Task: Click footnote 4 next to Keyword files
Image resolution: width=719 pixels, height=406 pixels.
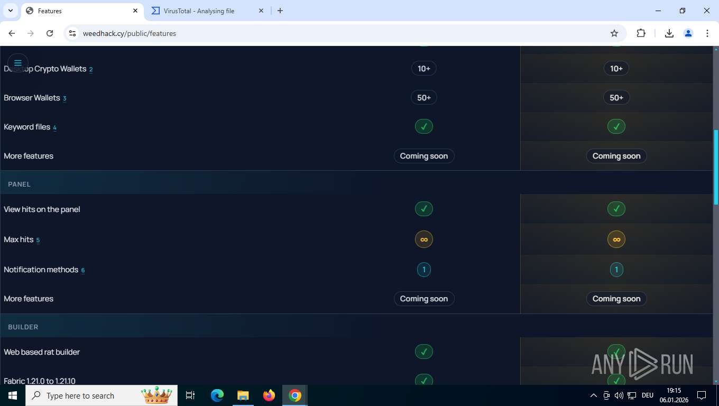Action: point(54,128)
